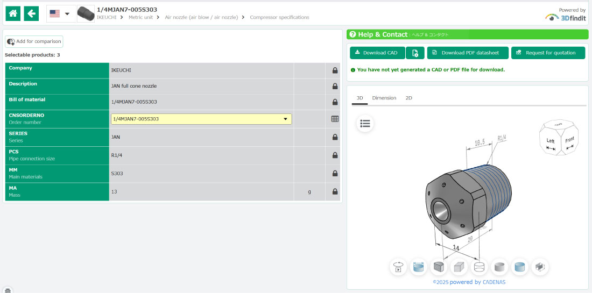
Task: Select the gray shaded cylinder render icon
Action: click(x=500, y=267)
